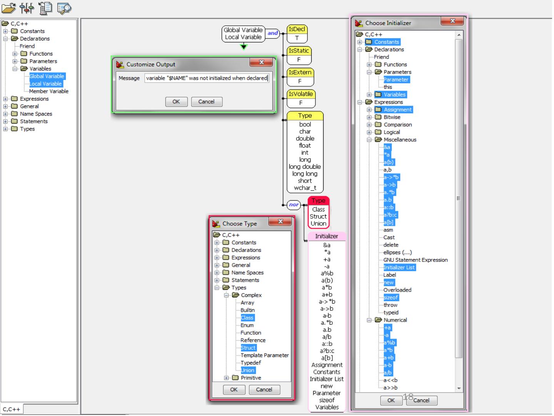The height and width of the screenshot is (416, 554).
Task: Toggle the IsVolatile value F
Action: 300,103
